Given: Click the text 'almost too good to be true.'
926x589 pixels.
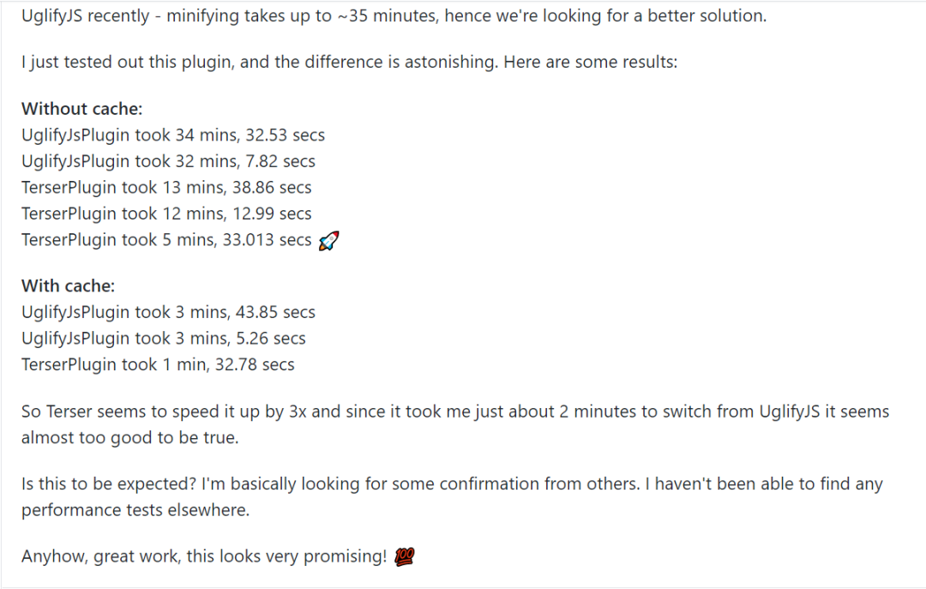Looking at the screenshot, I should click(129, 437).
